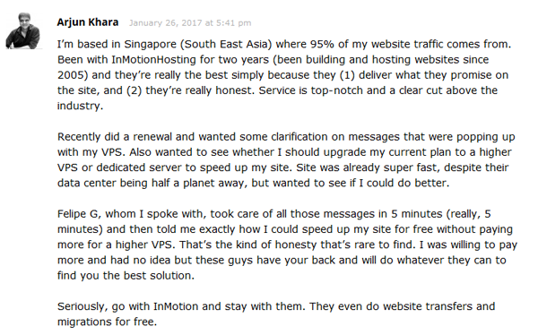
Task: Select the word 'industry' ending first paragraph
Action: tap(80, 106)
